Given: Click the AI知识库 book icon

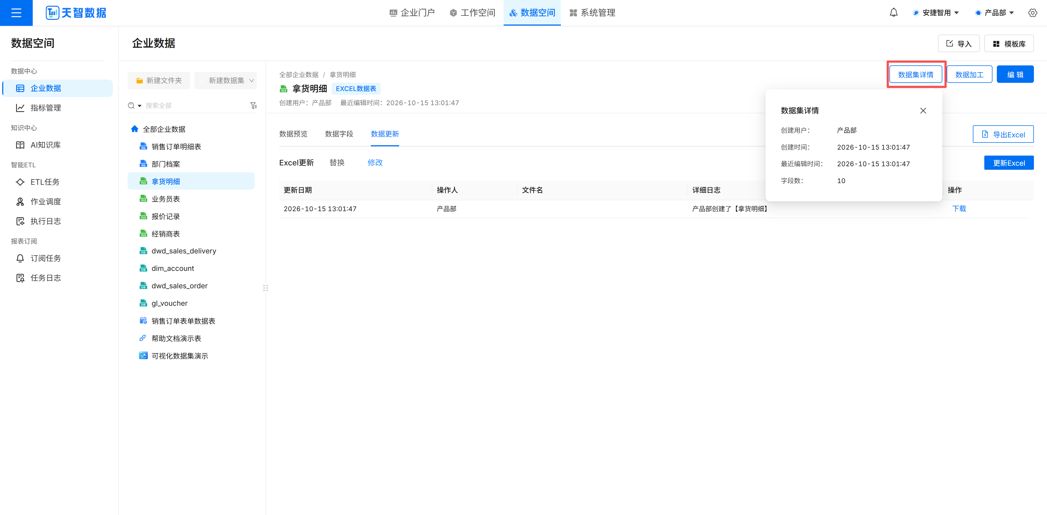Looking at the screenshot, I should [20, 145].
